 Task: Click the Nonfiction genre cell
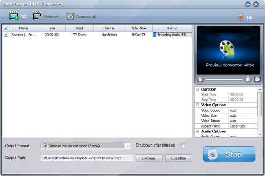coord(109,35)
